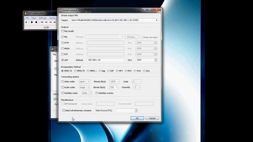Enable the Video codec checkbox
Image resolution: width=253 pixels, height=142 pixels.
(62, 82)
